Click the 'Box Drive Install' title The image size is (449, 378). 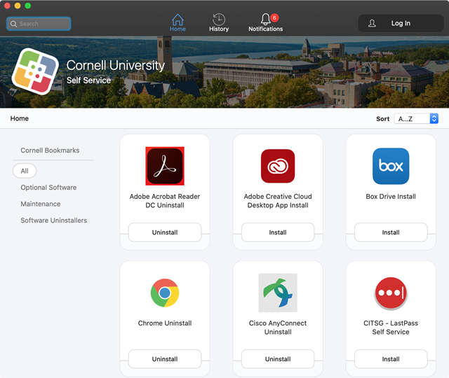[391, 197]
